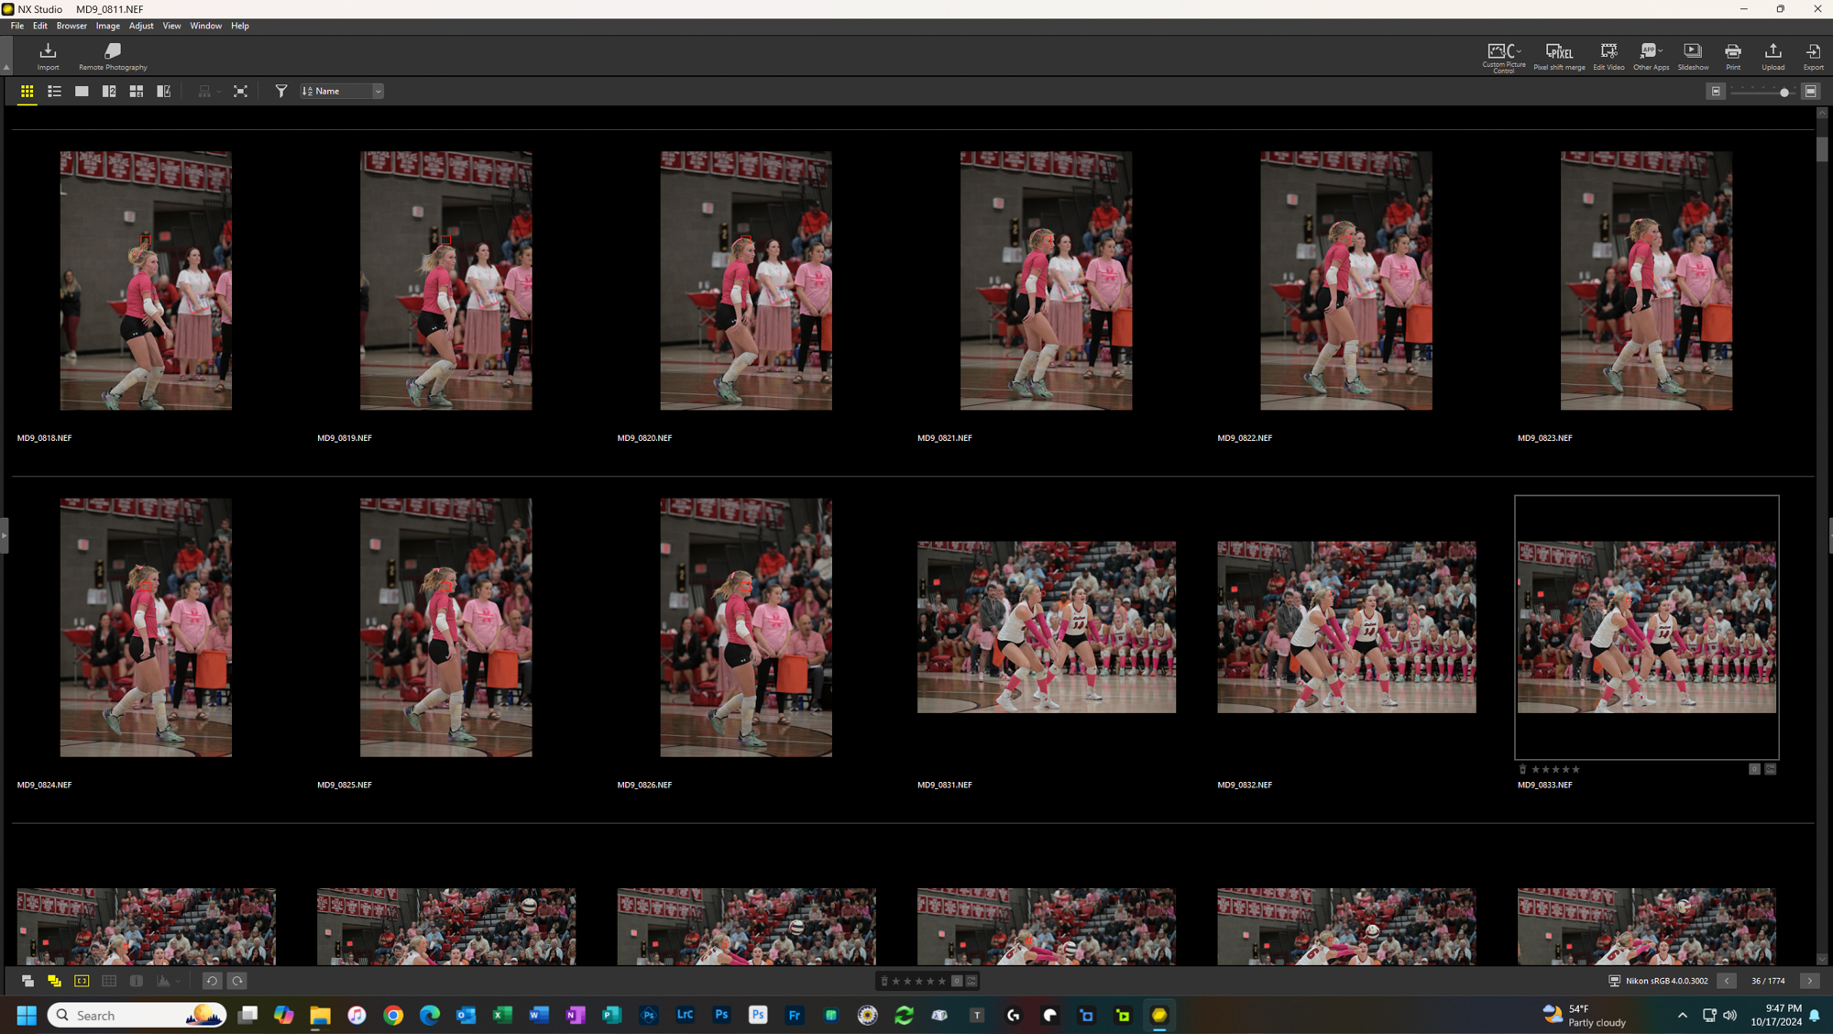The image size is (1833, 1034).
Task: Click the trash icon under MD9_0833.NEF
Action: click(x=1522, y=769)
